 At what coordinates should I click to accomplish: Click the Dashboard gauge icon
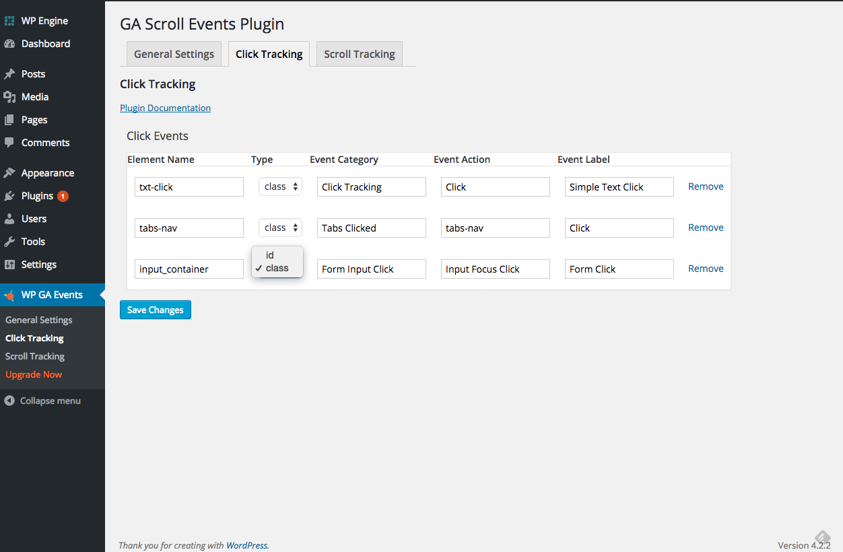pyautogui.click(x=9, y=44)
